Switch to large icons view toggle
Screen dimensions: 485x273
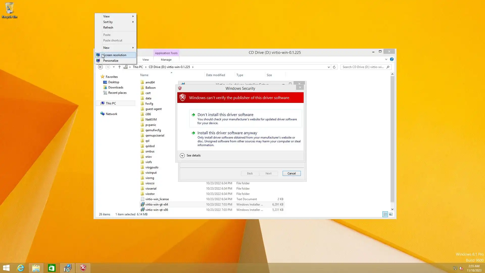point(391,214)
